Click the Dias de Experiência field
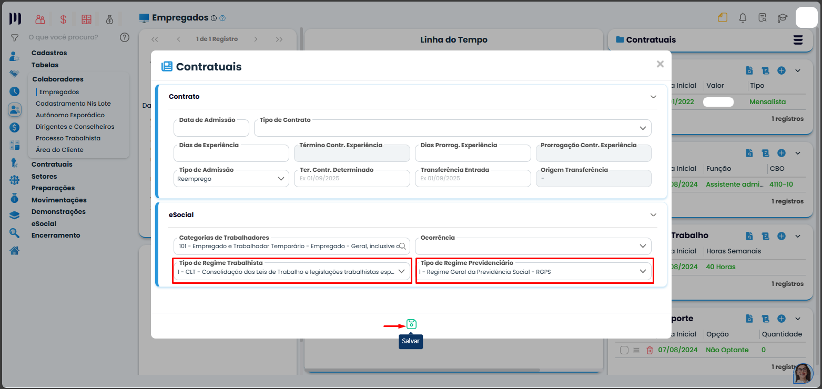Image resolution: width=822 pixels, height=389 pixels. (231, 153)
